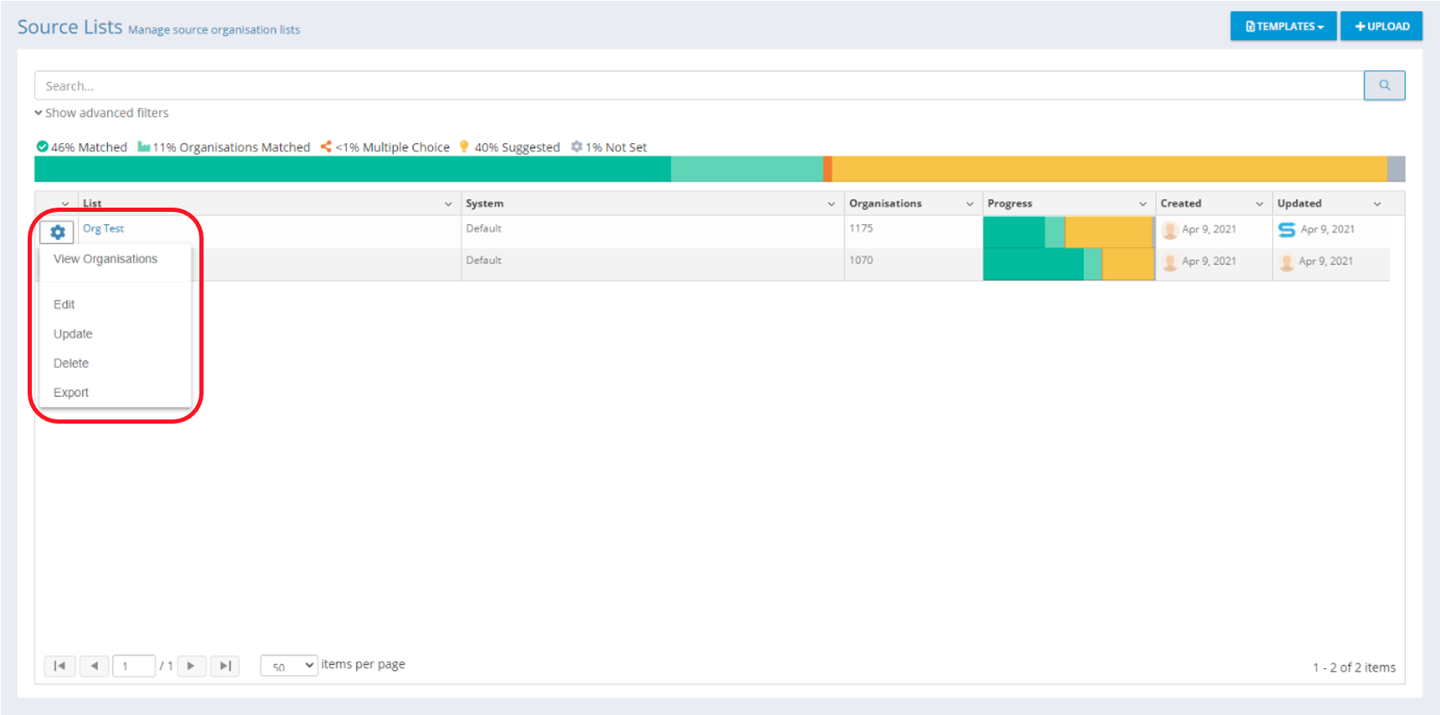Click the Updated user icon for Org Test
The width and height of the screenshot is (1440, 715).
point(1286,229)
